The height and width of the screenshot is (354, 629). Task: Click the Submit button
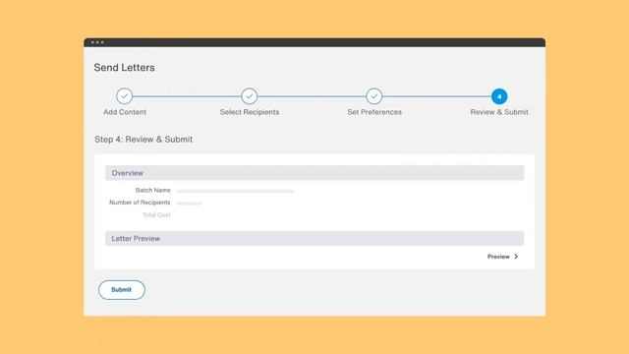point(122,290)
